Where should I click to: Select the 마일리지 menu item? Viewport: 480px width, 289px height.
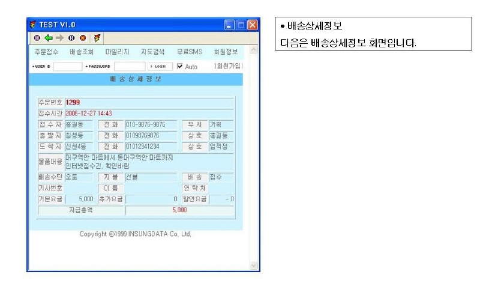pyautogui.click(x=117, y=52)
